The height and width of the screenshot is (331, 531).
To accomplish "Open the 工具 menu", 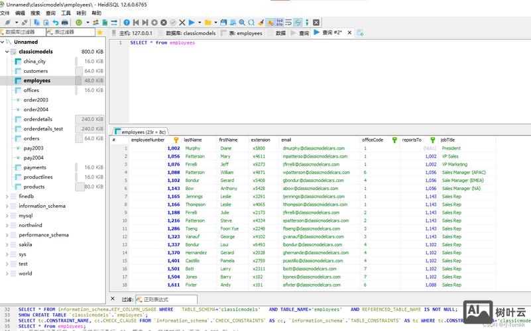I will (x=66, y=13).
